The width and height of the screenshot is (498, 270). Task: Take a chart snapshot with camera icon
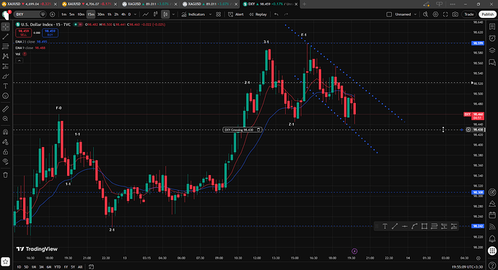[455, 14]
